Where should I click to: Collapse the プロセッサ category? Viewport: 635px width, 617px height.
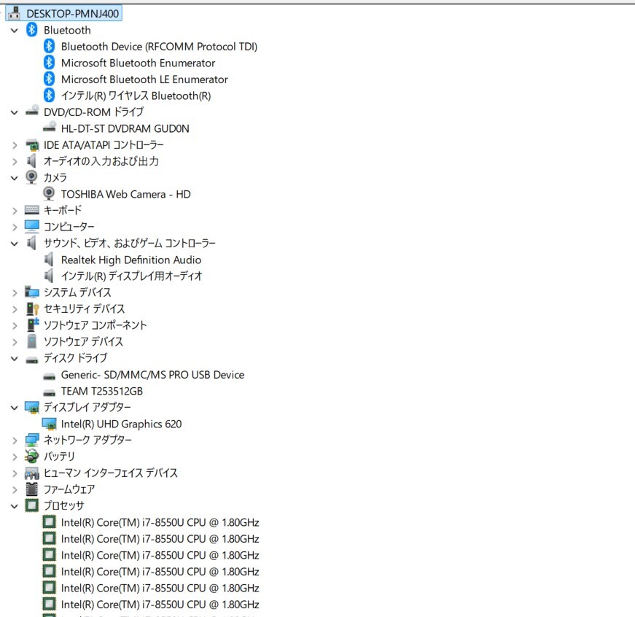pyautogui.click(x=15, y=506)
